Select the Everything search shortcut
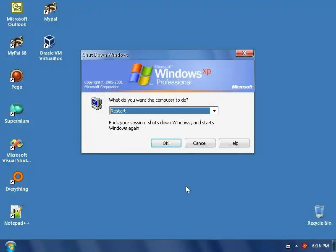Screen dimensions: 336x252 [x=17, y=181]
